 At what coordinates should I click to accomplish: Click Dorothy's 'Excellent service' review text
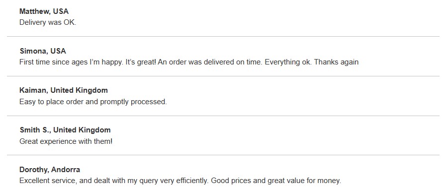pyautogui.click(x=180, y=181)
